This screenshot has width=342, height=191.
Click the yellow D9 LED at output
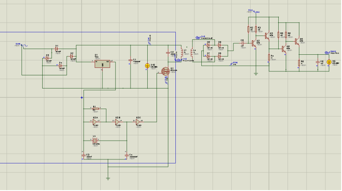point(328,62)
